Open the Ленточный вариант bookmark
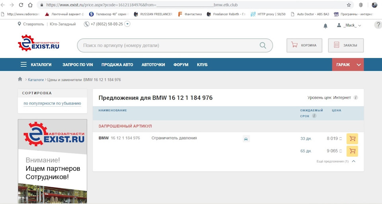The height and width of the screenshot is (204, 382). point(64,14)
